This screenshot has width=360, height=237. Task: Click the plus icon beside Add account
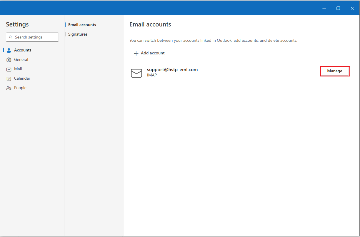[x=136, y=53]
